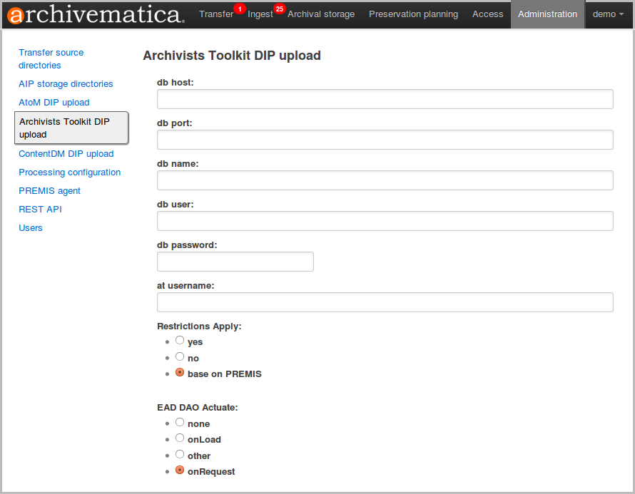Navigate to AtoM DIP upload settings
The height and width of the screenshot is (494, 635).
click(54, 103)
